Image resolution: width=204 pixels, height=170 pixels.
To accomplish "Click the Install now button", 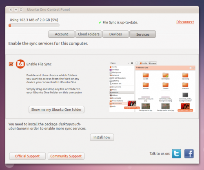I will point(102,137).
